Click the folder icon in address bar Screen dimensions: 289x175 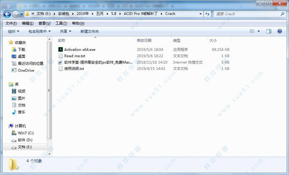pos(27,14)
